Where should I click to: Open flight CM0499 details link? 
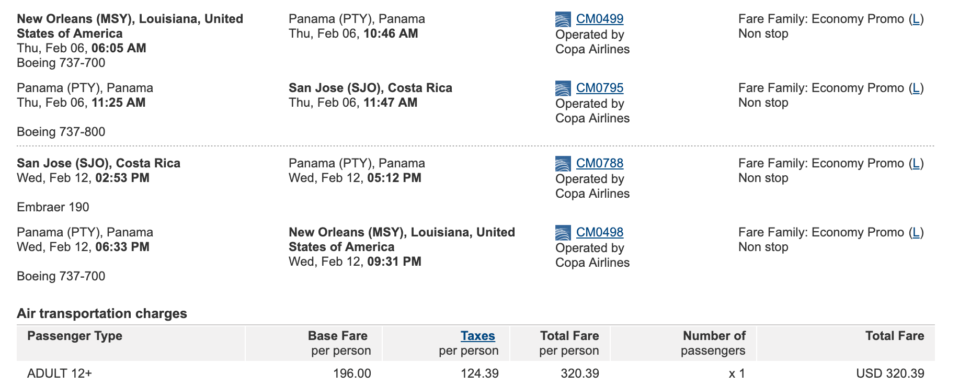599,19
